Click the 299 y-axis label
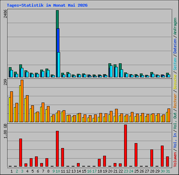The image size is (179, 175). pos(5,82)
